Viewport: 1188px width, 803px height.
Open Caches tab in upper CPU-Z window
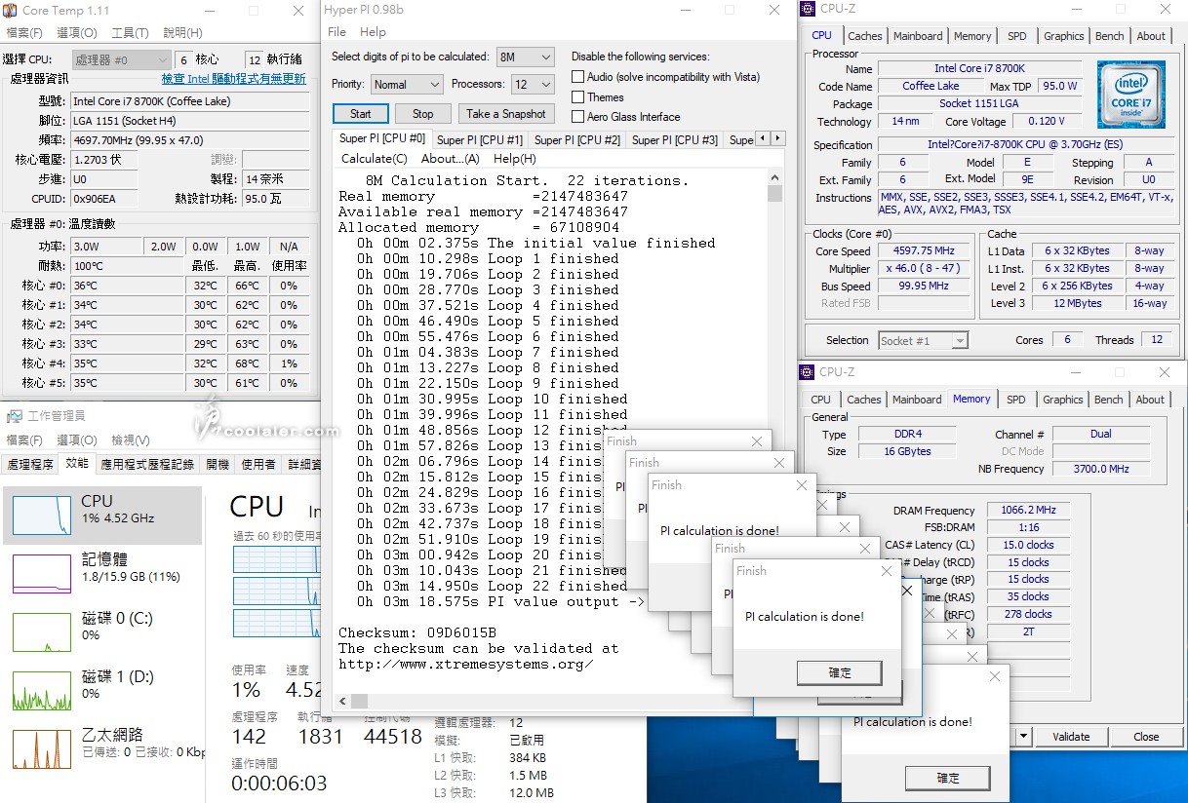[864, 36]
